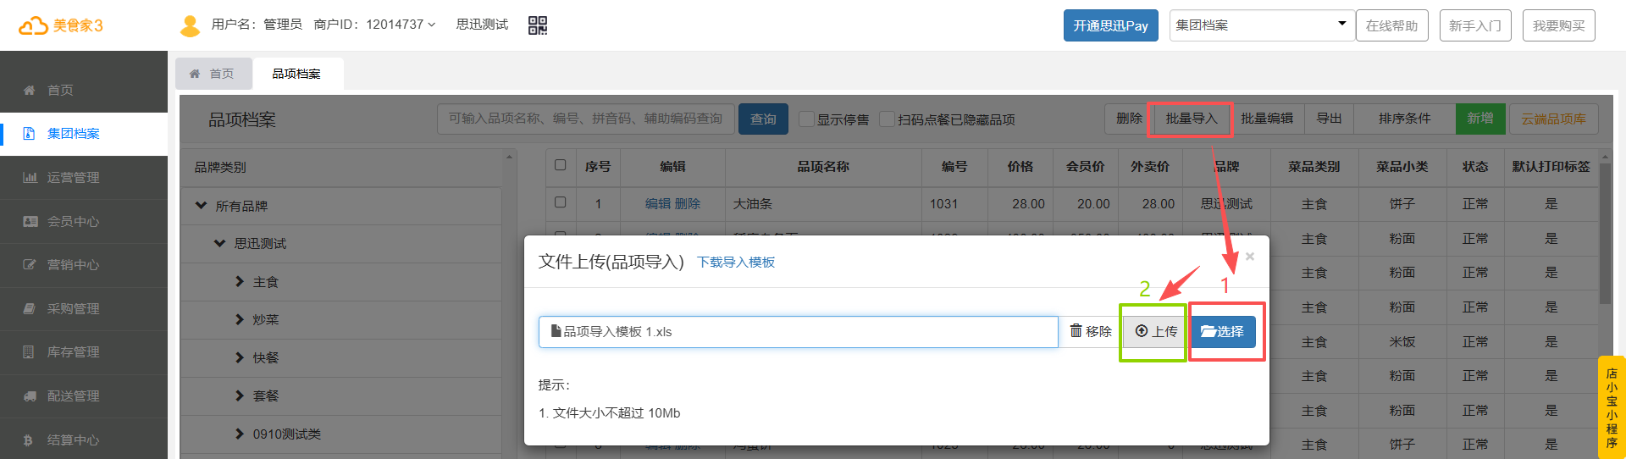
Task: Click the item search input field
Action: tap(585, 119)
